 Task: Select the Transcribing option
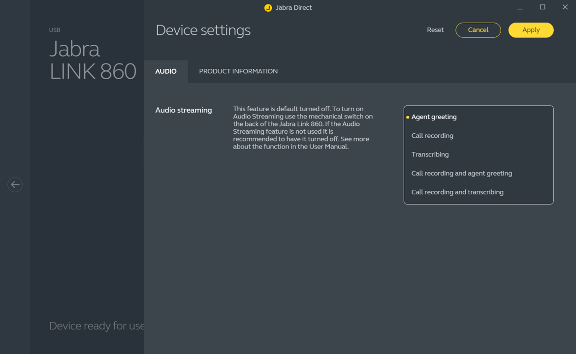click(x=430, y=154)
